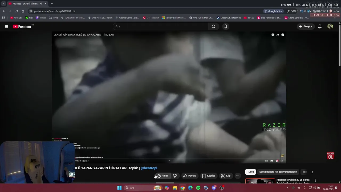Open the player settings gear
The width and height of the screenshot is (341, 192).
point(277,161)
